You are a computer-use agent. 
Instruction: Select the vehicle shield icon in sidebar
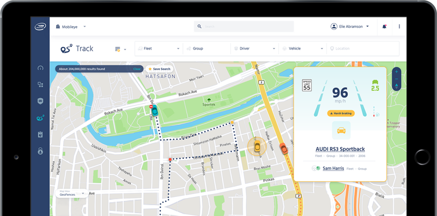[41, 101]
